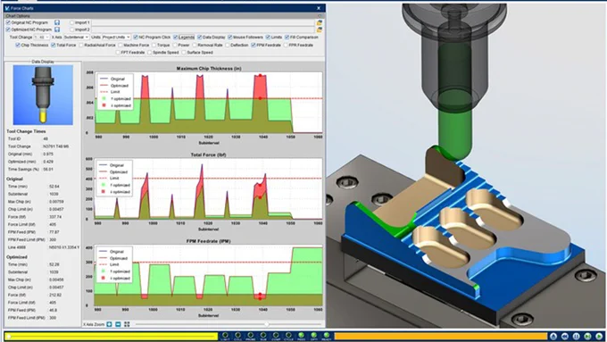Close the Force Charts window
Image resolution: width=607 pixels, height=342 pixels.
pyautogui.click(x=319, y=8)
